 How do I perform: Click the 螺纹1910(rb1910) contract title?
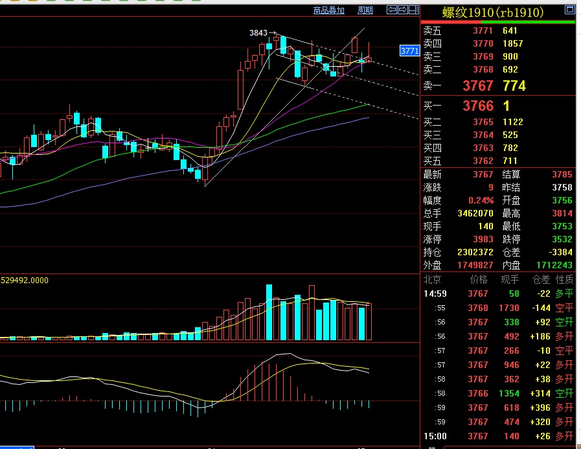coord(493,12)
